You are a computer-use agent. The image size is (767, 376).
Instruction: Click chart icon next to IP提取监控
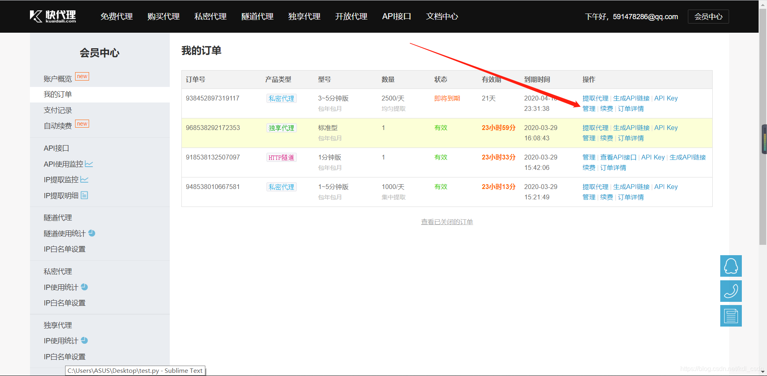coord(84,179)
